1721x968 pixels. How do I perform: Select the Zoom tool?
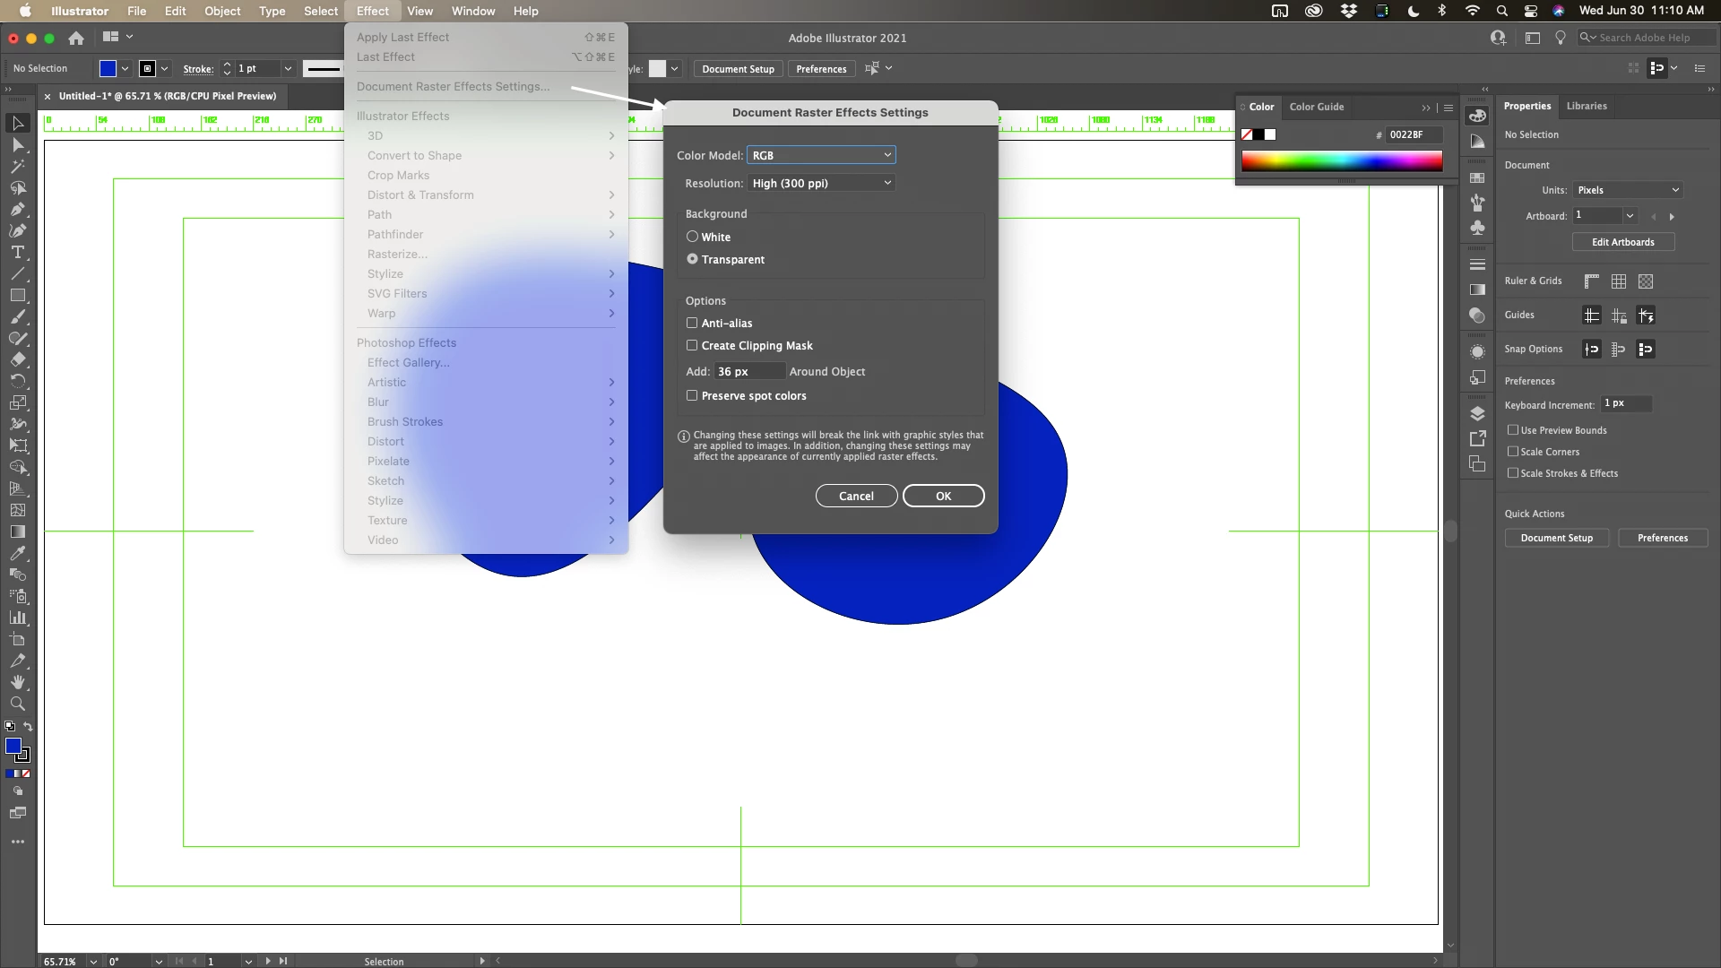pos(17,704)
